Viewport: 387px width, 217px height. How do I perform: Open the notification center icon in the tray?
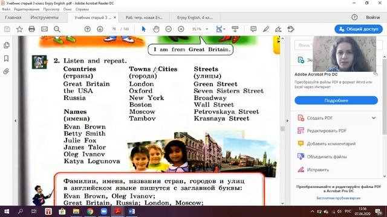point(379,212)
